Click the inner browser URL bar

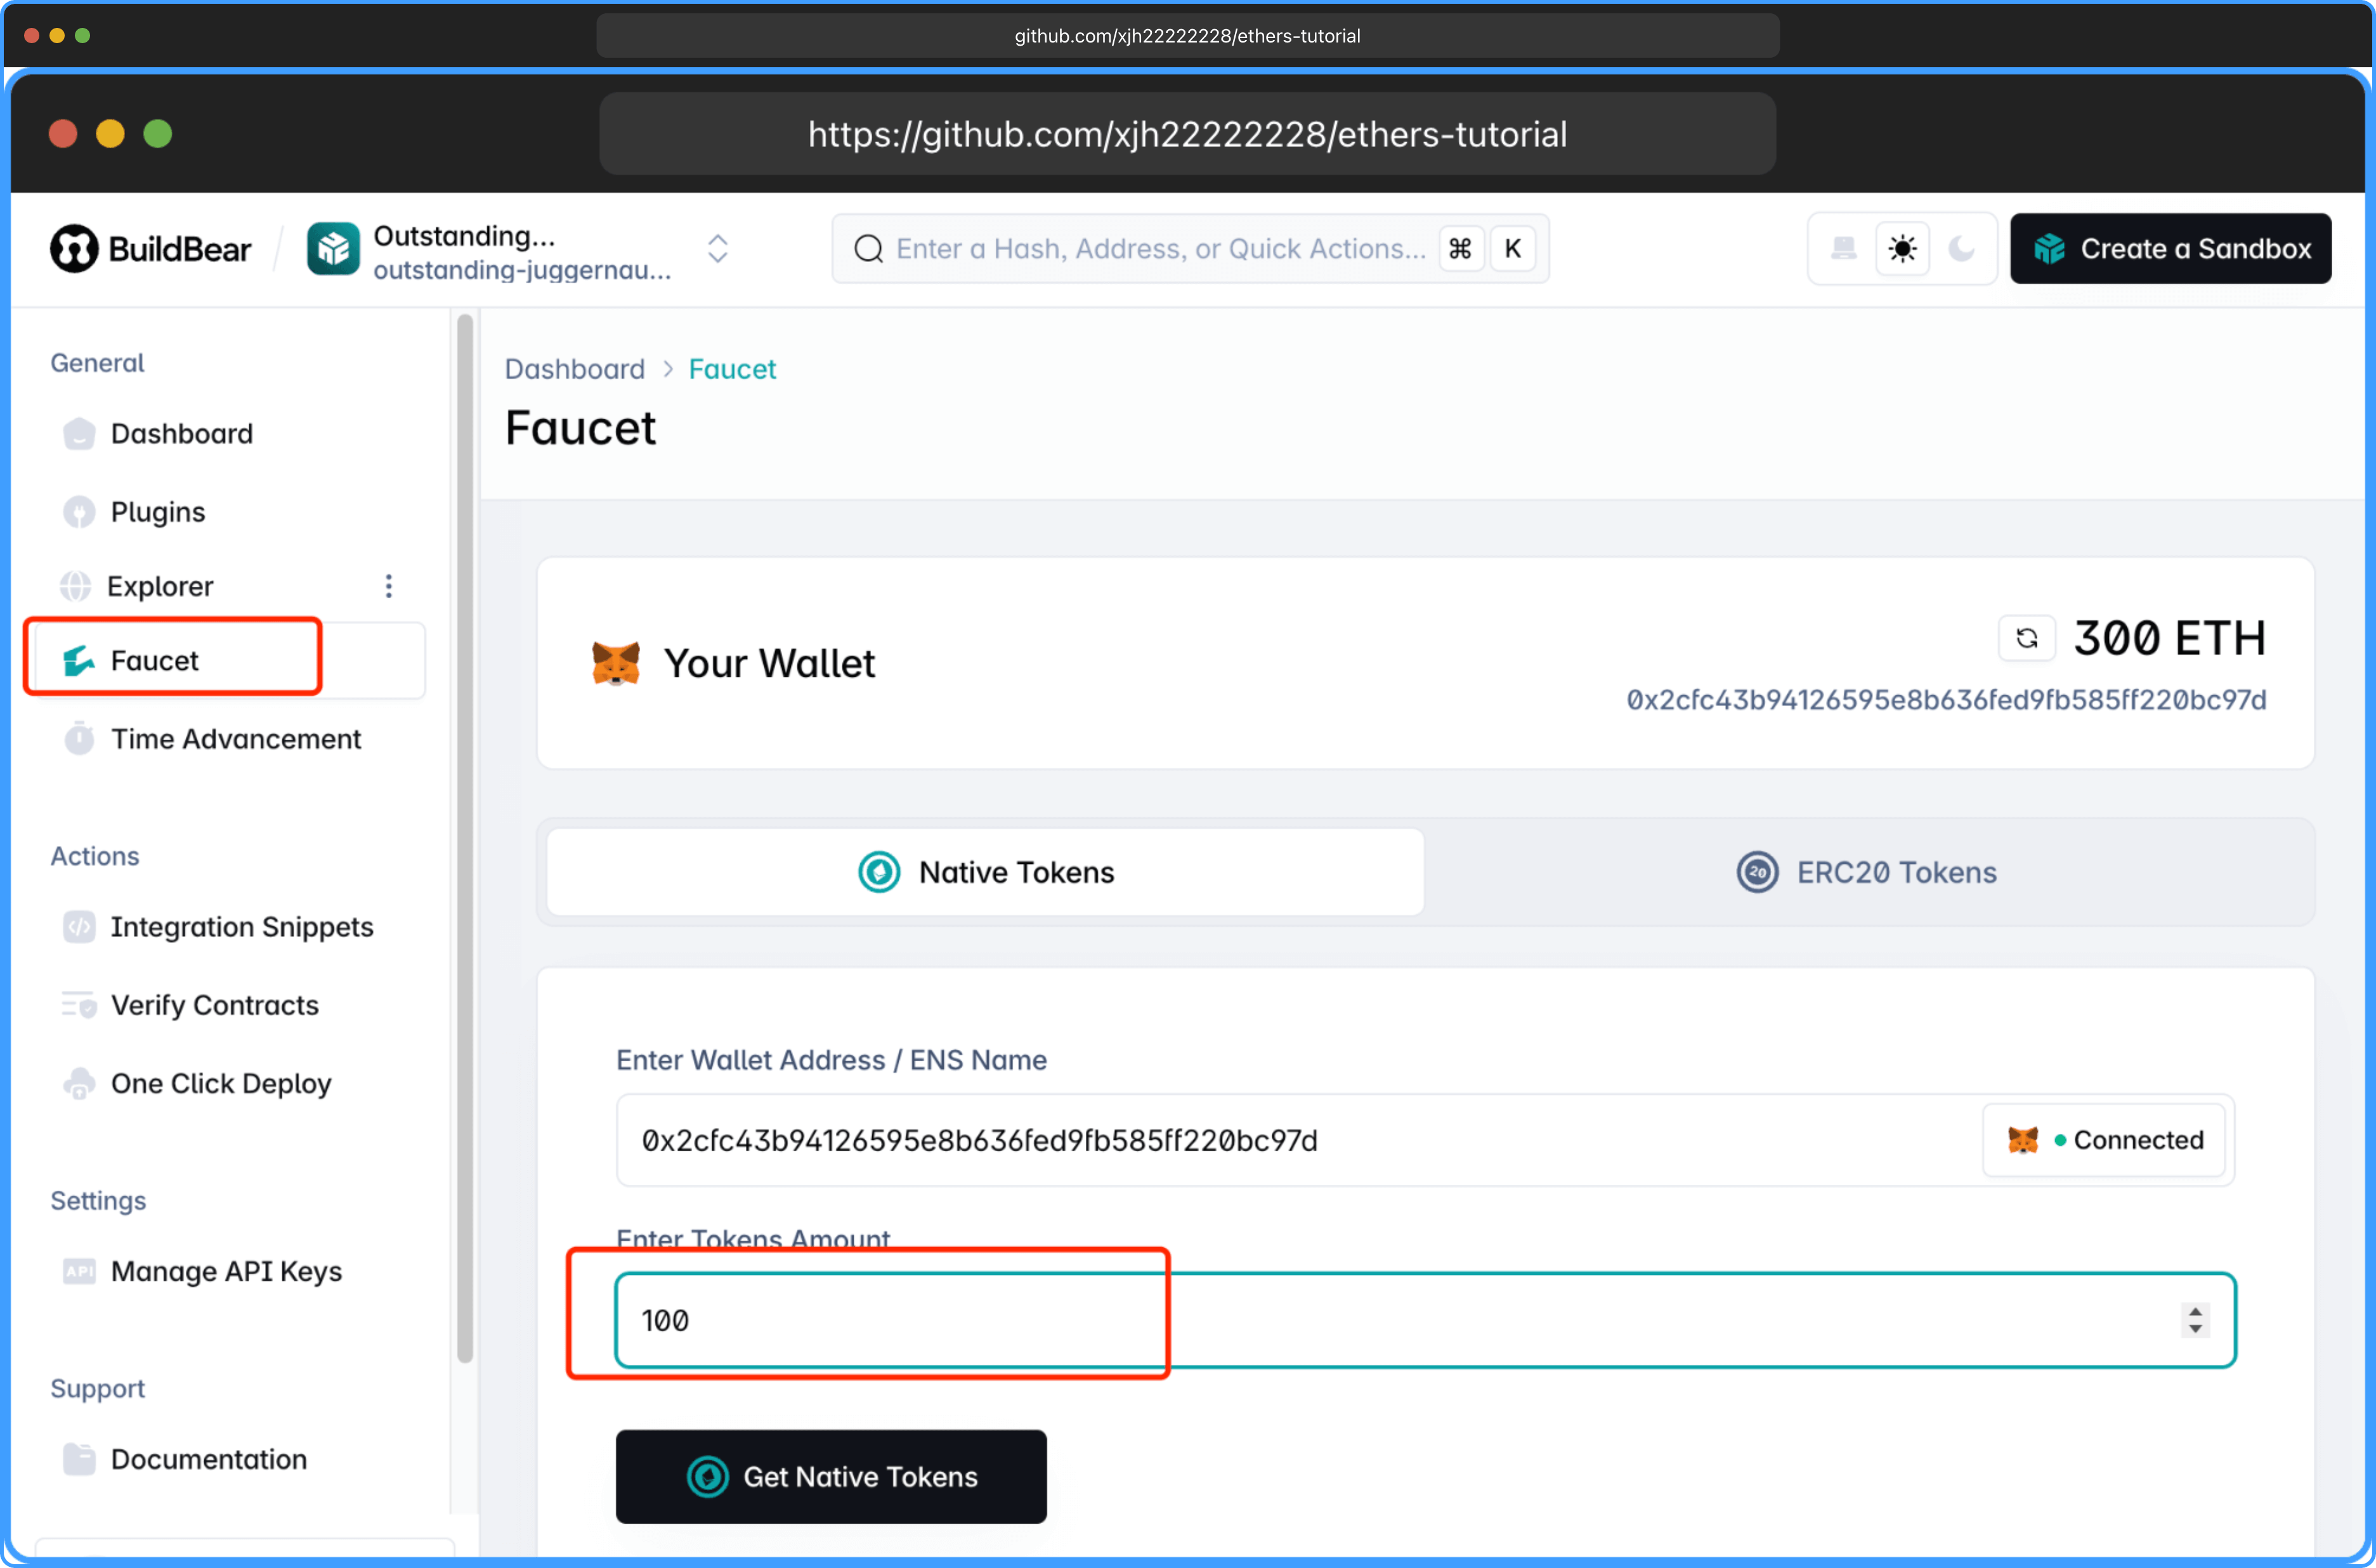coord(1187,134)
